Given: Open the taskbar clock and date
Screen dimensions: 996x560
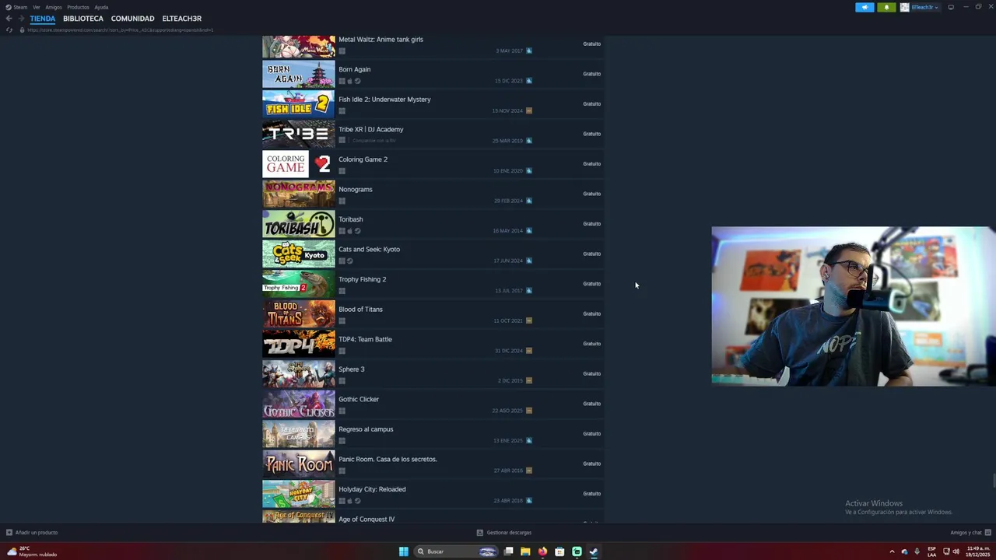Looking at the screenshot, I should (977, 551).
